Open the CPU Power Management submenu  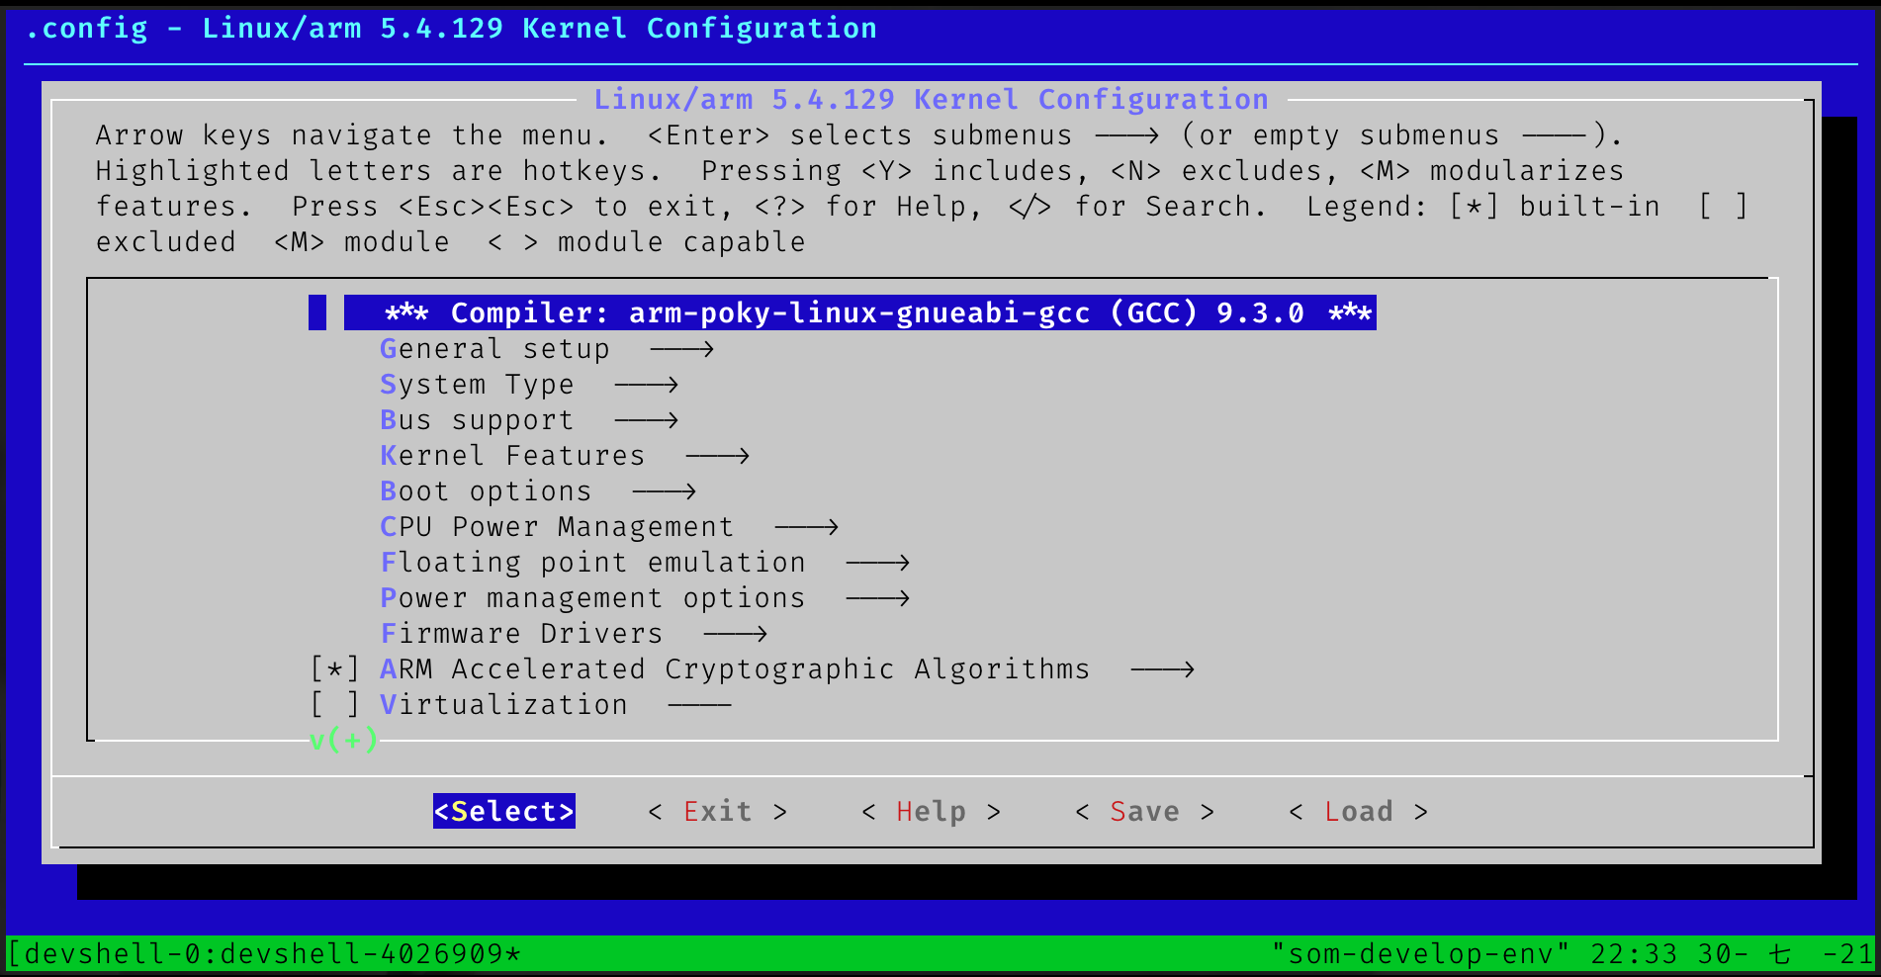pos(609,527)
